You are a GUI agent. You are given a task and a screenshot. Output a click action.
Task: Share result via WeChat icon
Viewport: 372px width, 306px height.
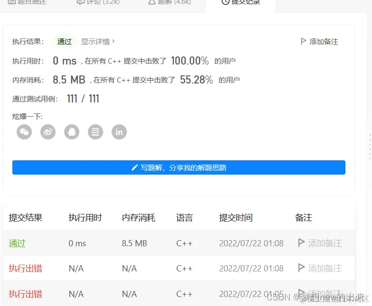(x=24, y=132)
